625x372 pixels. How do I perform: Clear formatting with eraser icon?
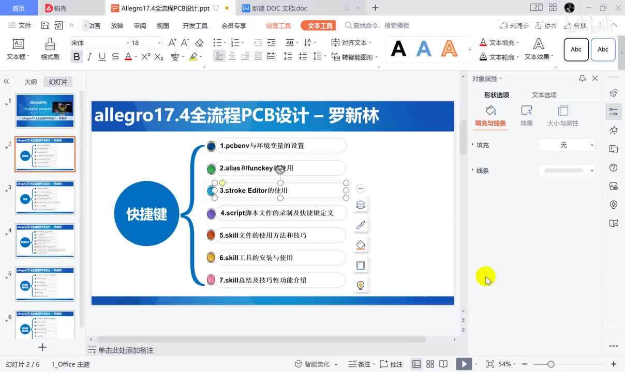click(199, 43)
